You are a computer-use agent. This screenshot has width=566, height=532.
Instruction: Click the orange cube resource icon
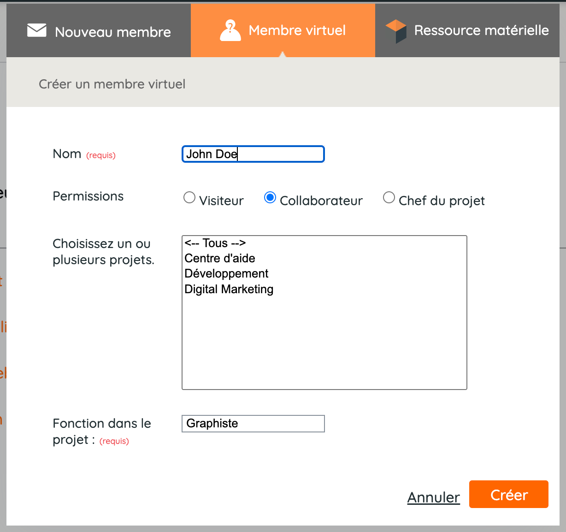(x=396, y=31)
